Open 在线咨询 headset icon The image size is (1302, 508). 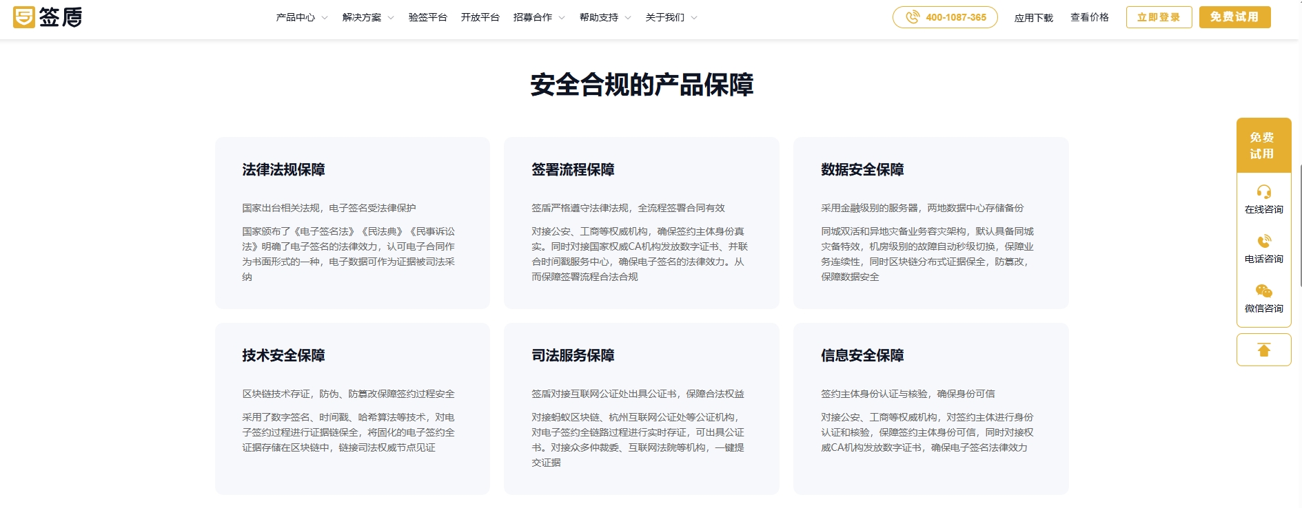pos(1263,192)
